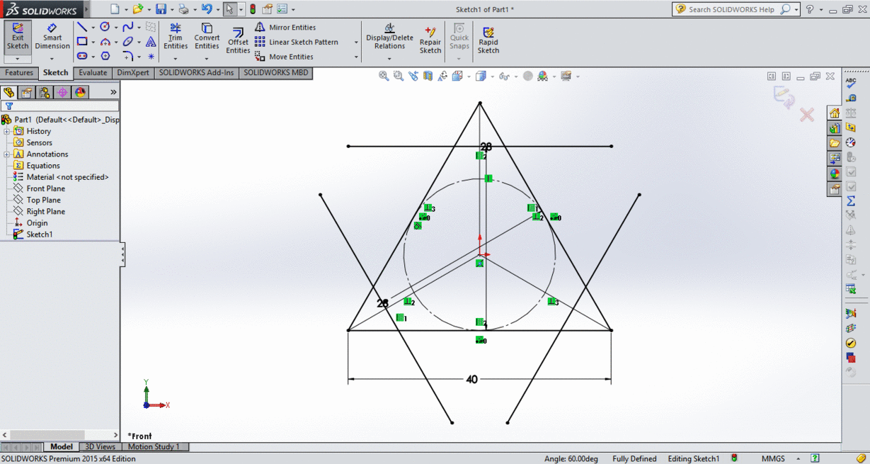Select Front Plane in feature tree
The width and height of the screenshot is (870, 464).
(46, 188)
